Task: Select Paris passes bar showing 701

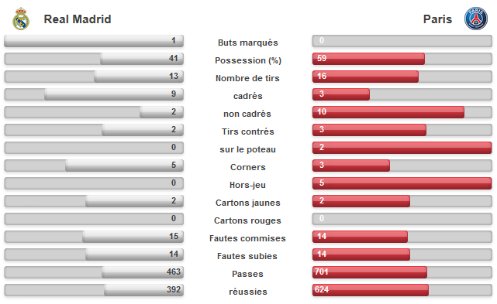Action: (x=370, y=272)
